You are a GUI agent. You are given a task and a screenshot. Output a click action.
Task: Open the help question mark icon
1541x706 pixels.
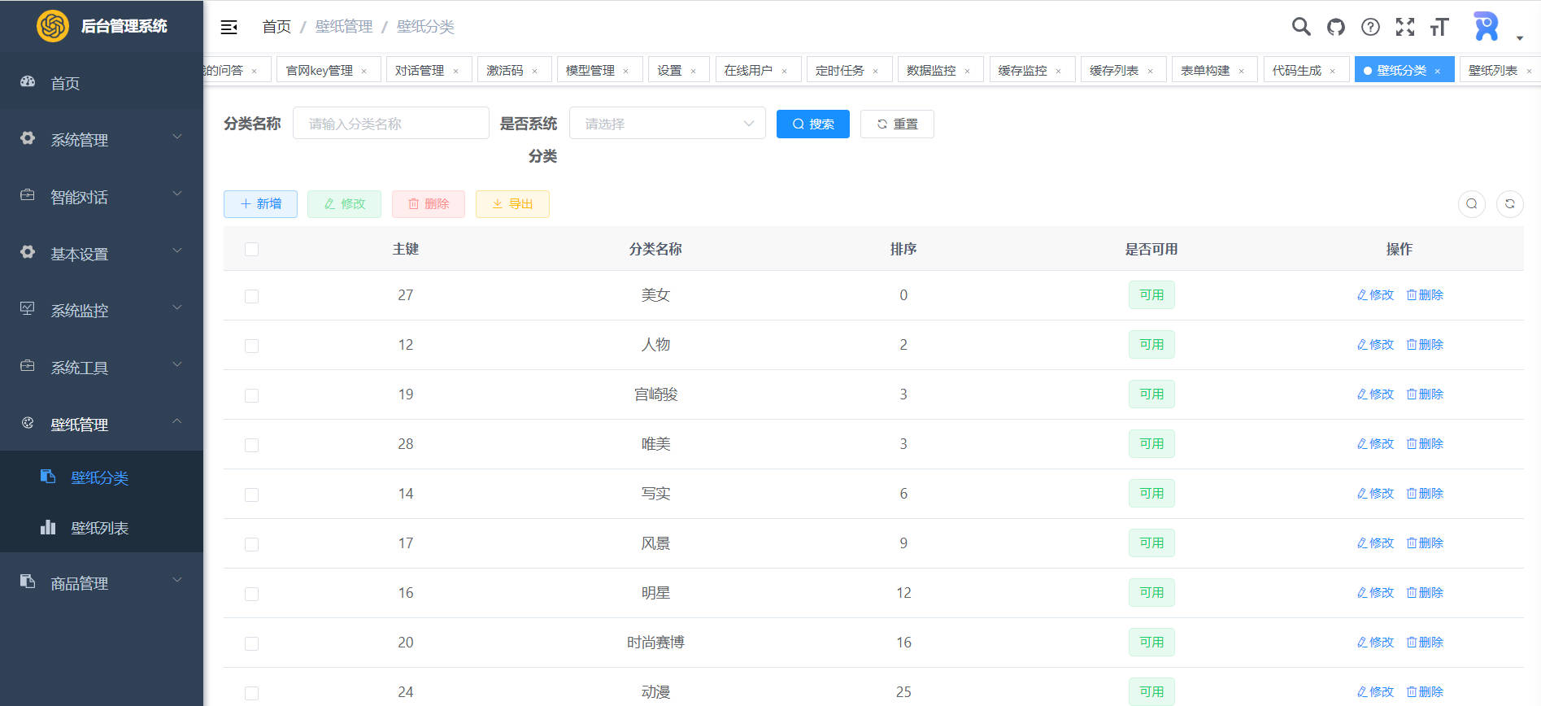[1370, 27]
